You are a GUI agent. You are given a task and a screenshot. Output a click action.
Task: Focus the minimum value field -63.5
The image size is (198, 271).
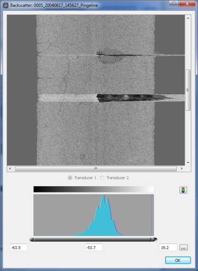click(x=19, y=247)
